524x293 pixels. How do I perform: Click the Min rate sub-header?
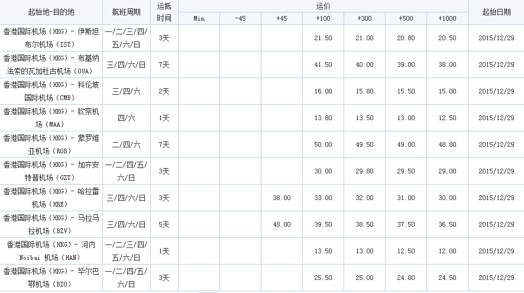199,18
